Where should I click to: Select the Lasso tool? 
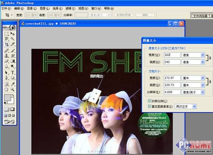[x=7, y=39]
